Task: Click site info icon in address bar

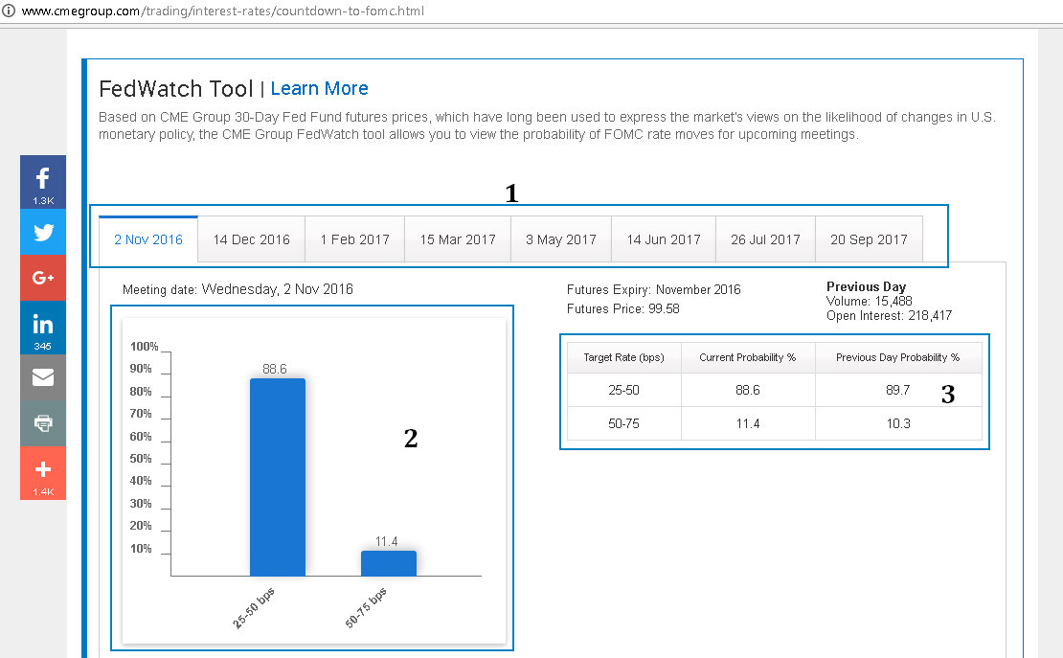Action: 8,11
